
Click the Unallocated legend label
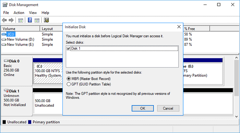(x=17, y=122)
